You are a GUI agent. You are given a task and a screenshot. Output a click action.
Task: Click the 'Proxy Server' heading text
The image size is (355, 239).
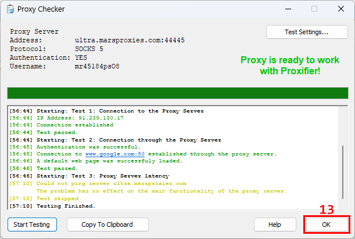tap(34, 31)
